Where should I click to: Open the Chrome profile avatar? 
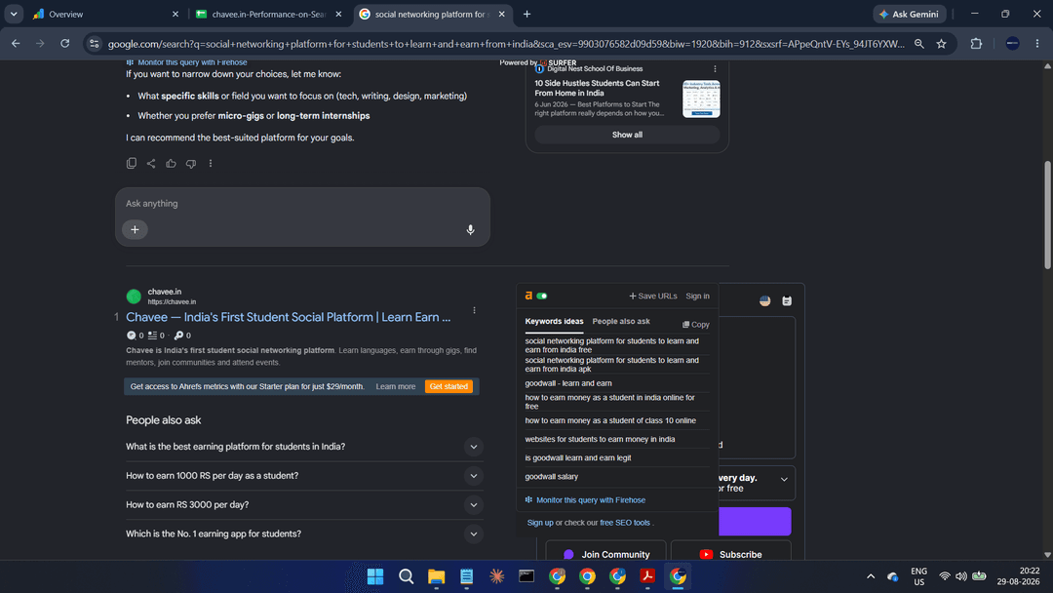pos(1013,44)
